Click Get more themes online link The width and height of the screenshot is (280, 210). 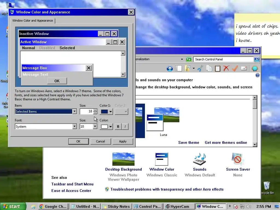[x=226, y=142]
